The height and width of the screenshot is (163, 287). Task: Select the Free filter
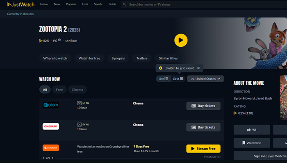coord(59,90)
